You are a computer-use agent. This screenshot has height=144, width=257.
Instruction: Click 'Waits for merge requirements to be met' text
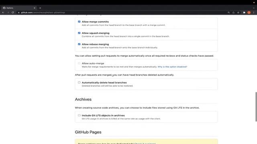(119, 67)
